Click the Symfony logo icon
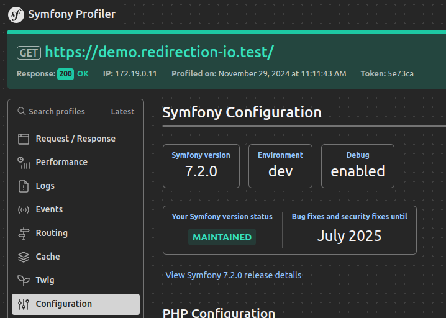The height and width of the screenshot is (318, 446). click(x=16, y=15)
